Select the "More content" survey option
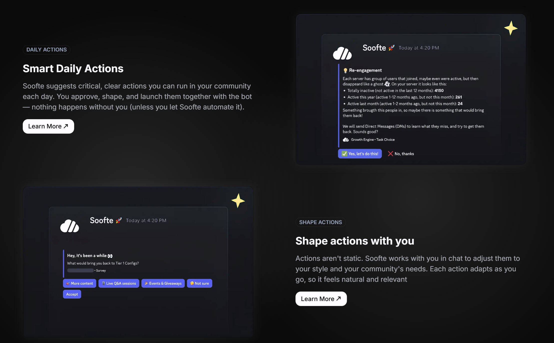554x343 pixels. 79,283
